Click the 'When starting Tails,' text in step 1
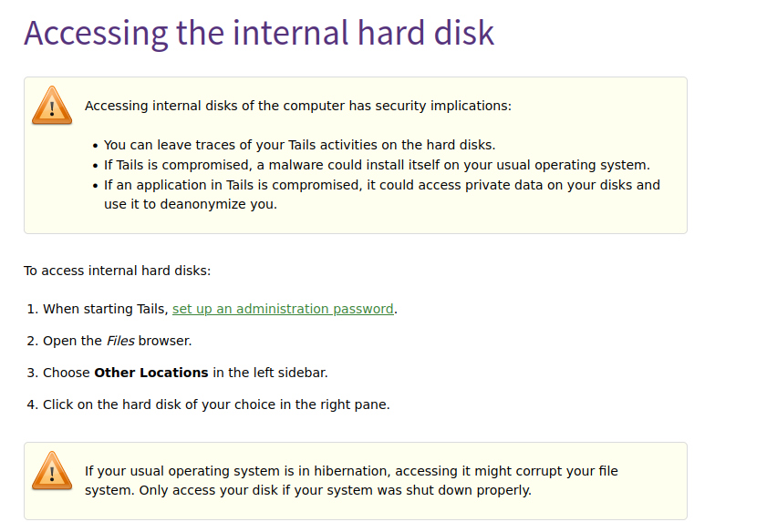Viewport: 767px width, 522px height. [x=106, y=309]
